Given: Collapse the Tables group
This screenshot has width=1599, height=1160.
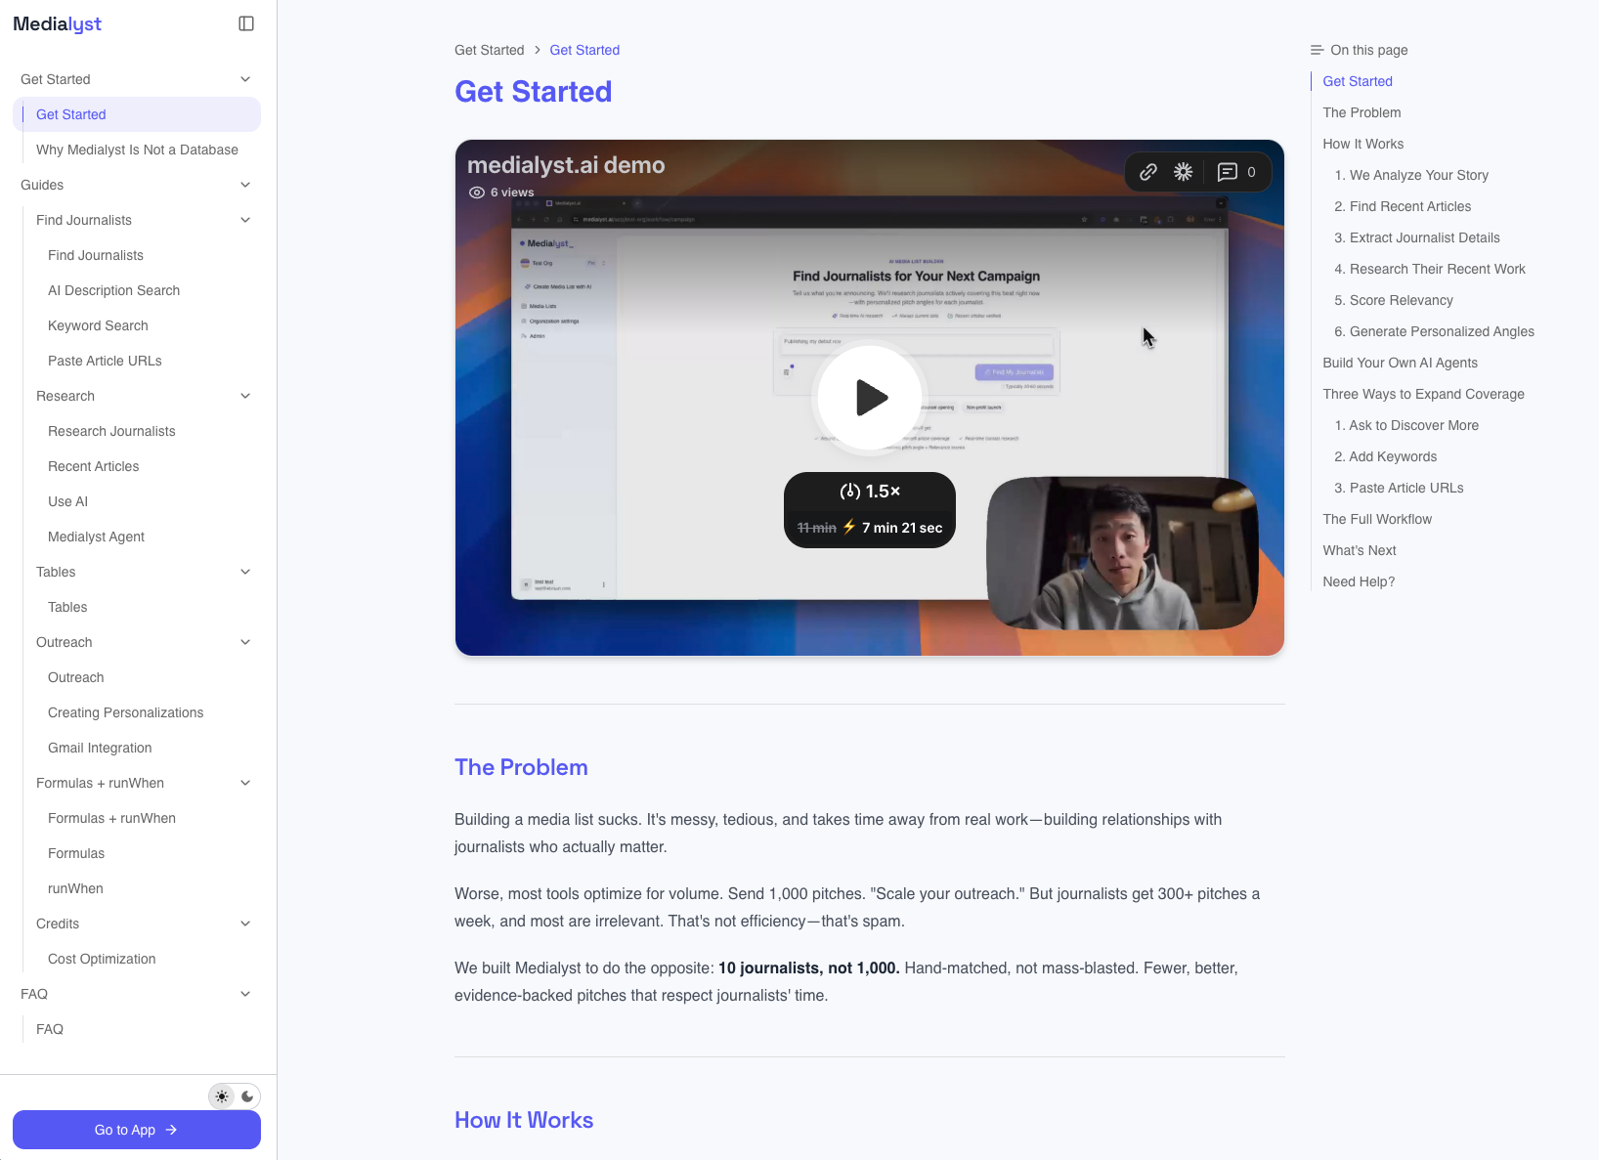Looking at the screenshot, I should click(x=245, y=572).
